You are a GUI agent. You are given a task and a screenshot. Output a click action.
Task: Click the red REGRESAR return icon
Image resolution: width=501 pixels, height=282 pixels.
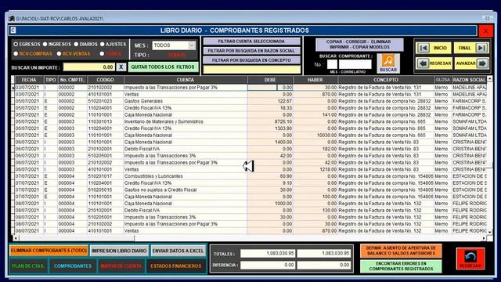click(x=470, y=258)
